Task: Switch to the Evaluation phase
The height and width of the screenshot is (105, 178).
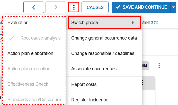Action: (18, 23)
